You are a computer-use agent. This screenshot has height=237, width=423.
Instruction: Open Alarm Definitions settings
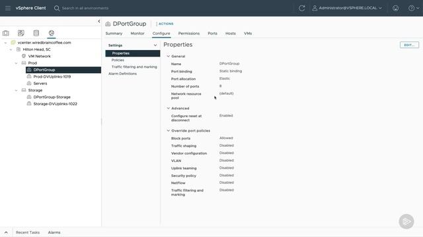[x=122, y=74]
